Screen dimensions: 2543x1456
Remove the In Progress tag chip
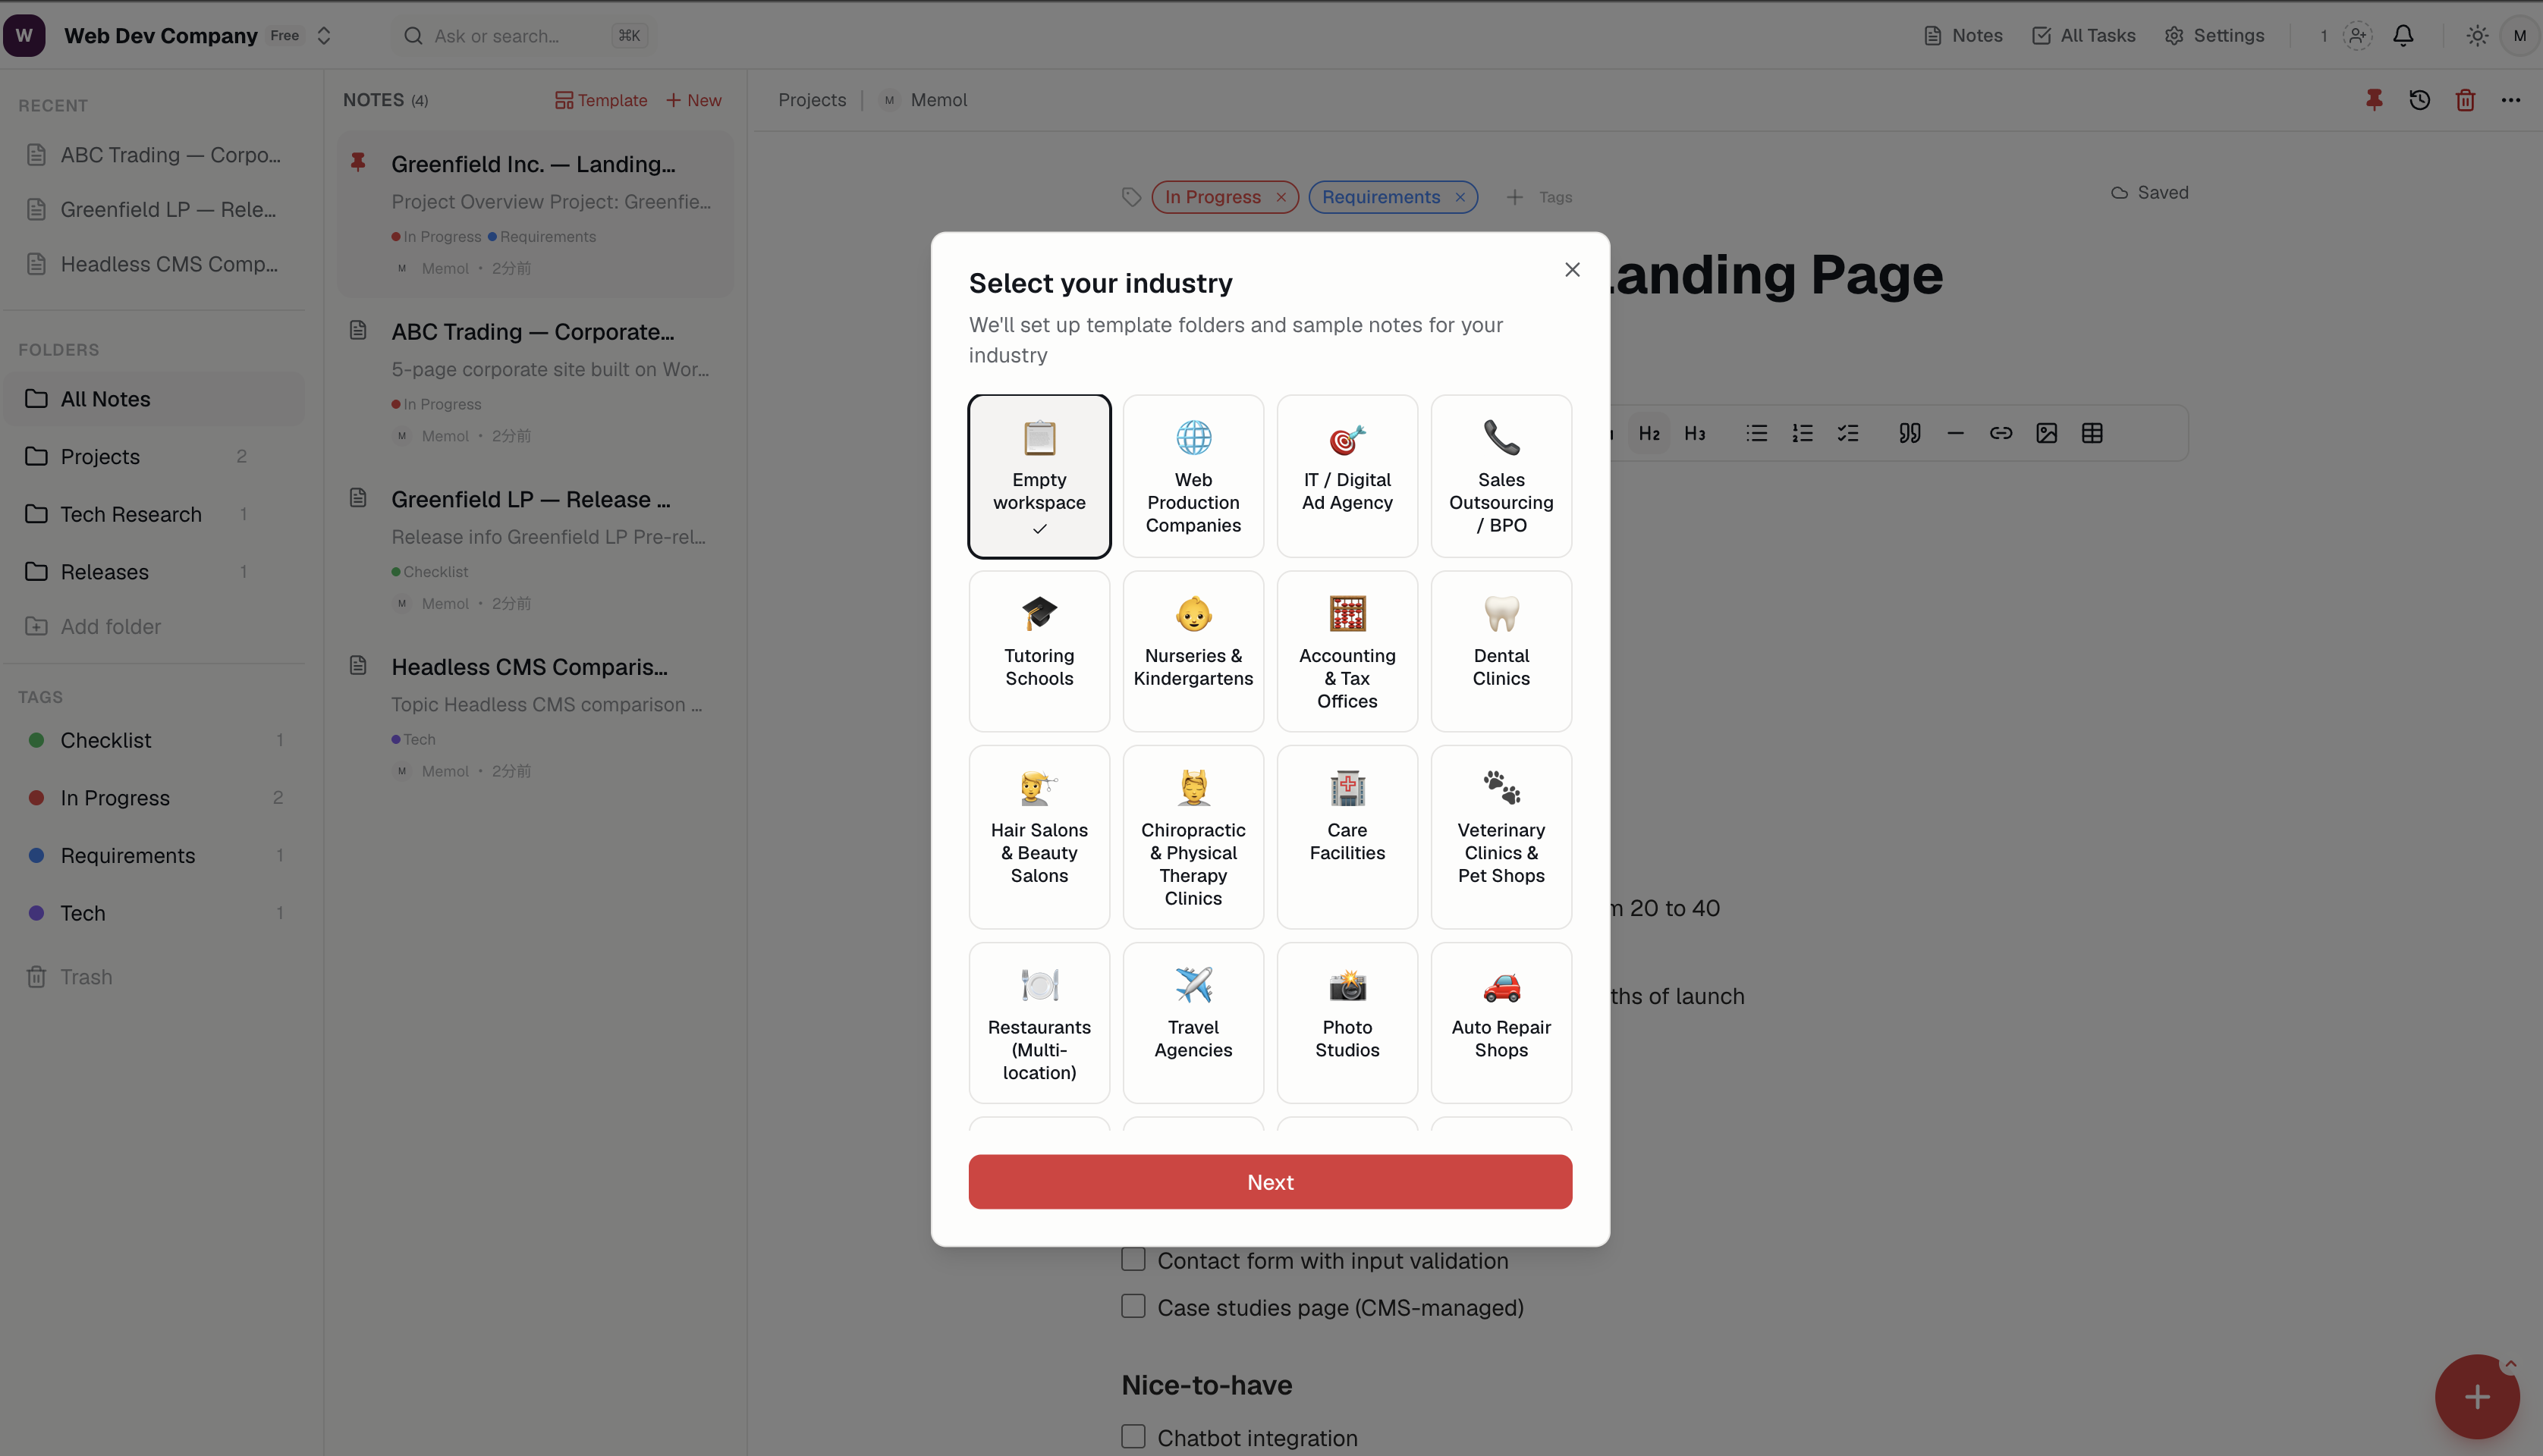[x=1281, y=198]
